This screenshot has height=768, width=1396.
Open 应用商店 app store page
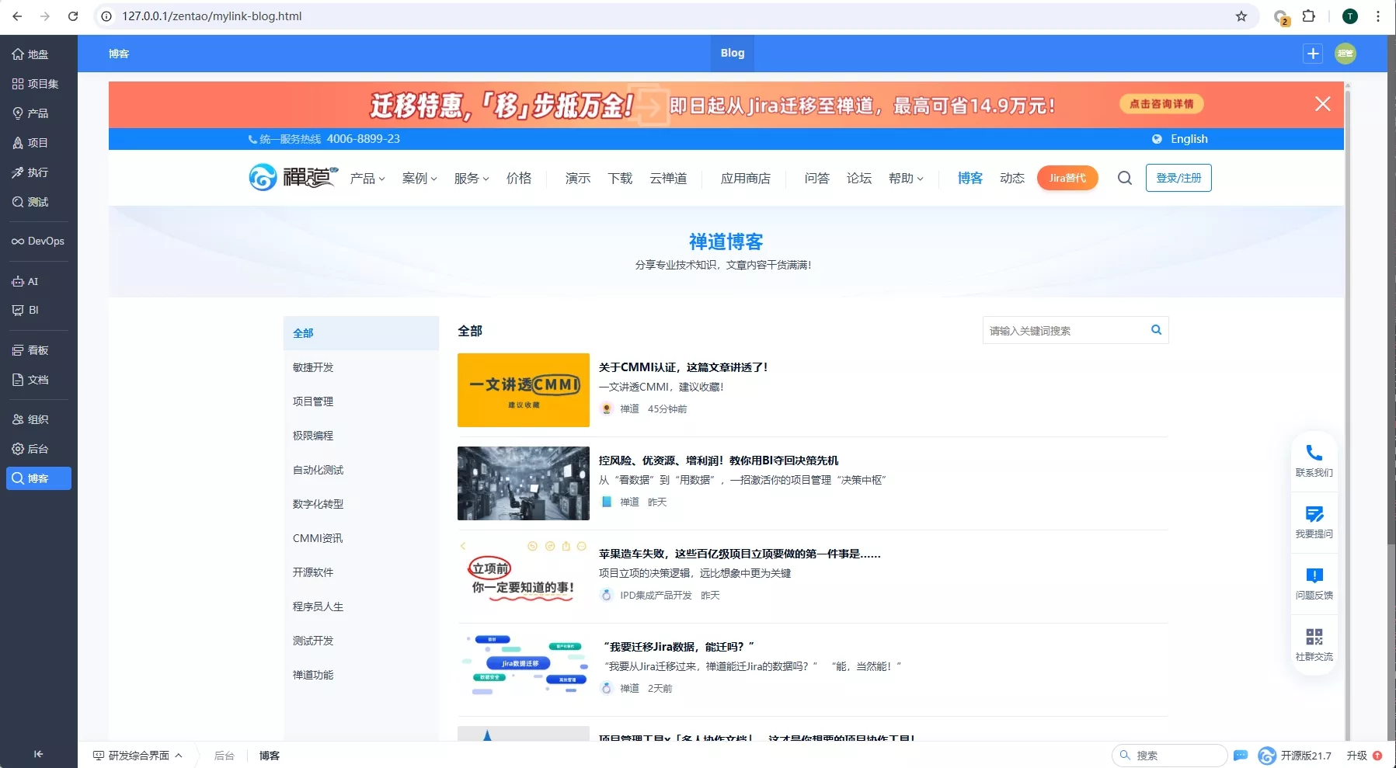tap(746, 179)
